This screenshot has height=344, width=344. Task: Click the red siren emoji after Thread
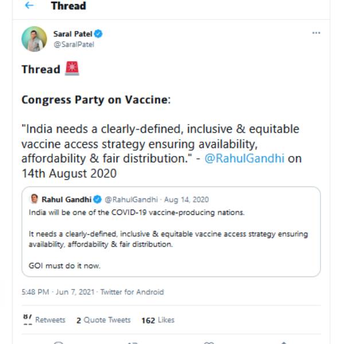tap(72, 69)
